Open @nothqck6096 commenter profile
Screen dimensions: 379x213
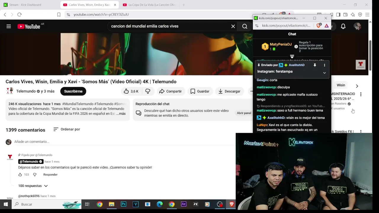click(29, 196)
